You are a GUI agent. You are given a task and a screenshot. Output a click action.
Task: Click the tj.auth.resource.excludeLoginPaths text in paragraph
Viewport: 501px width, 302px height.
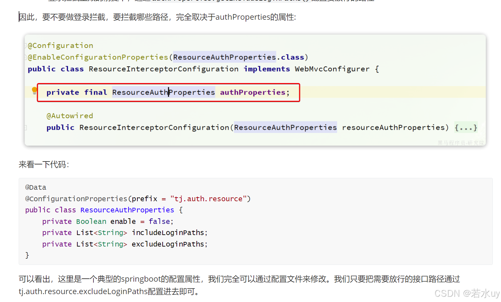click(83, 291)
